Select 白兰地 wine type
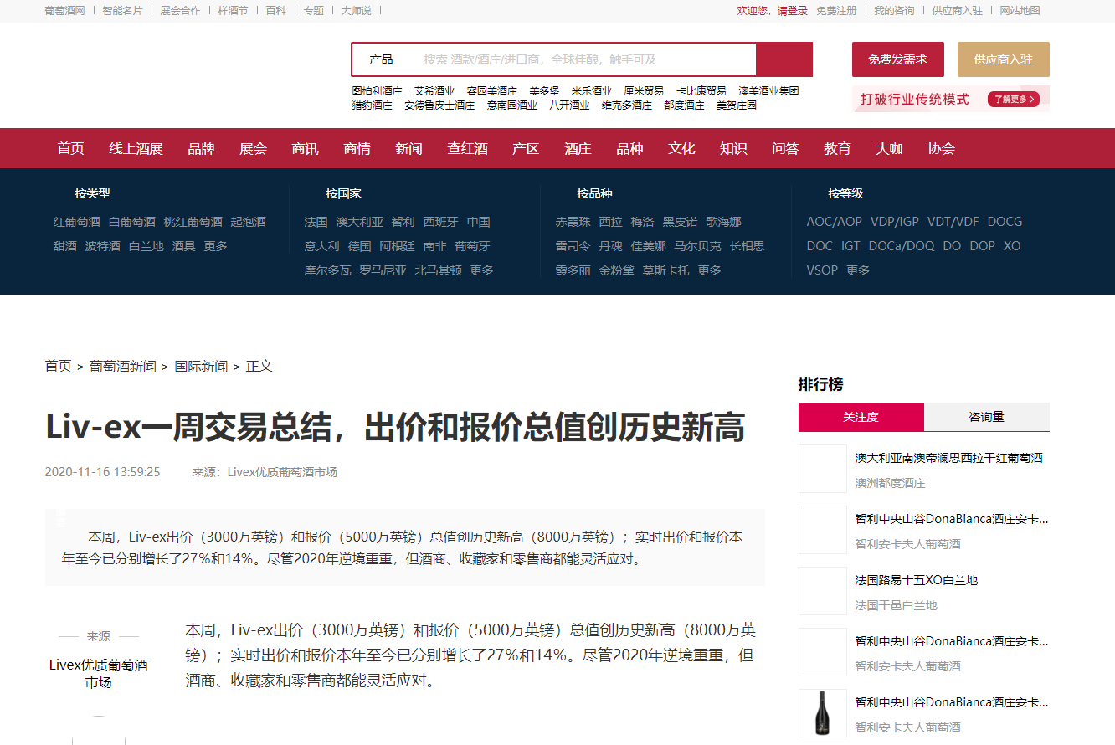The width and height of the screenshot is (1115, 745). point(146,246)
